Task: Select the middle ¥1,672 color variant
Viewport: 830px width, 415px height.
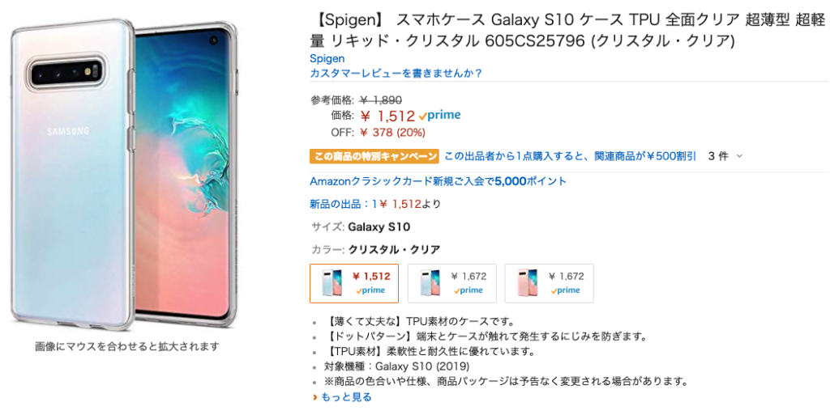Action: pyautogui.click(x=451, y=283)
